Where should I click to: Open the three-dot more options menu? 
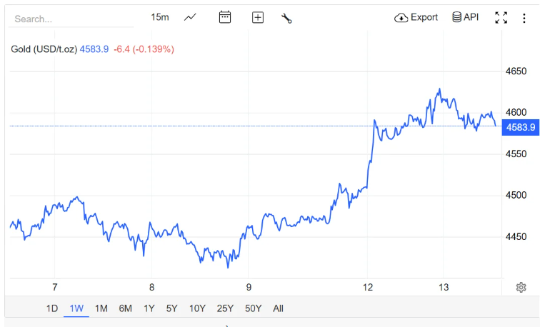524,18
